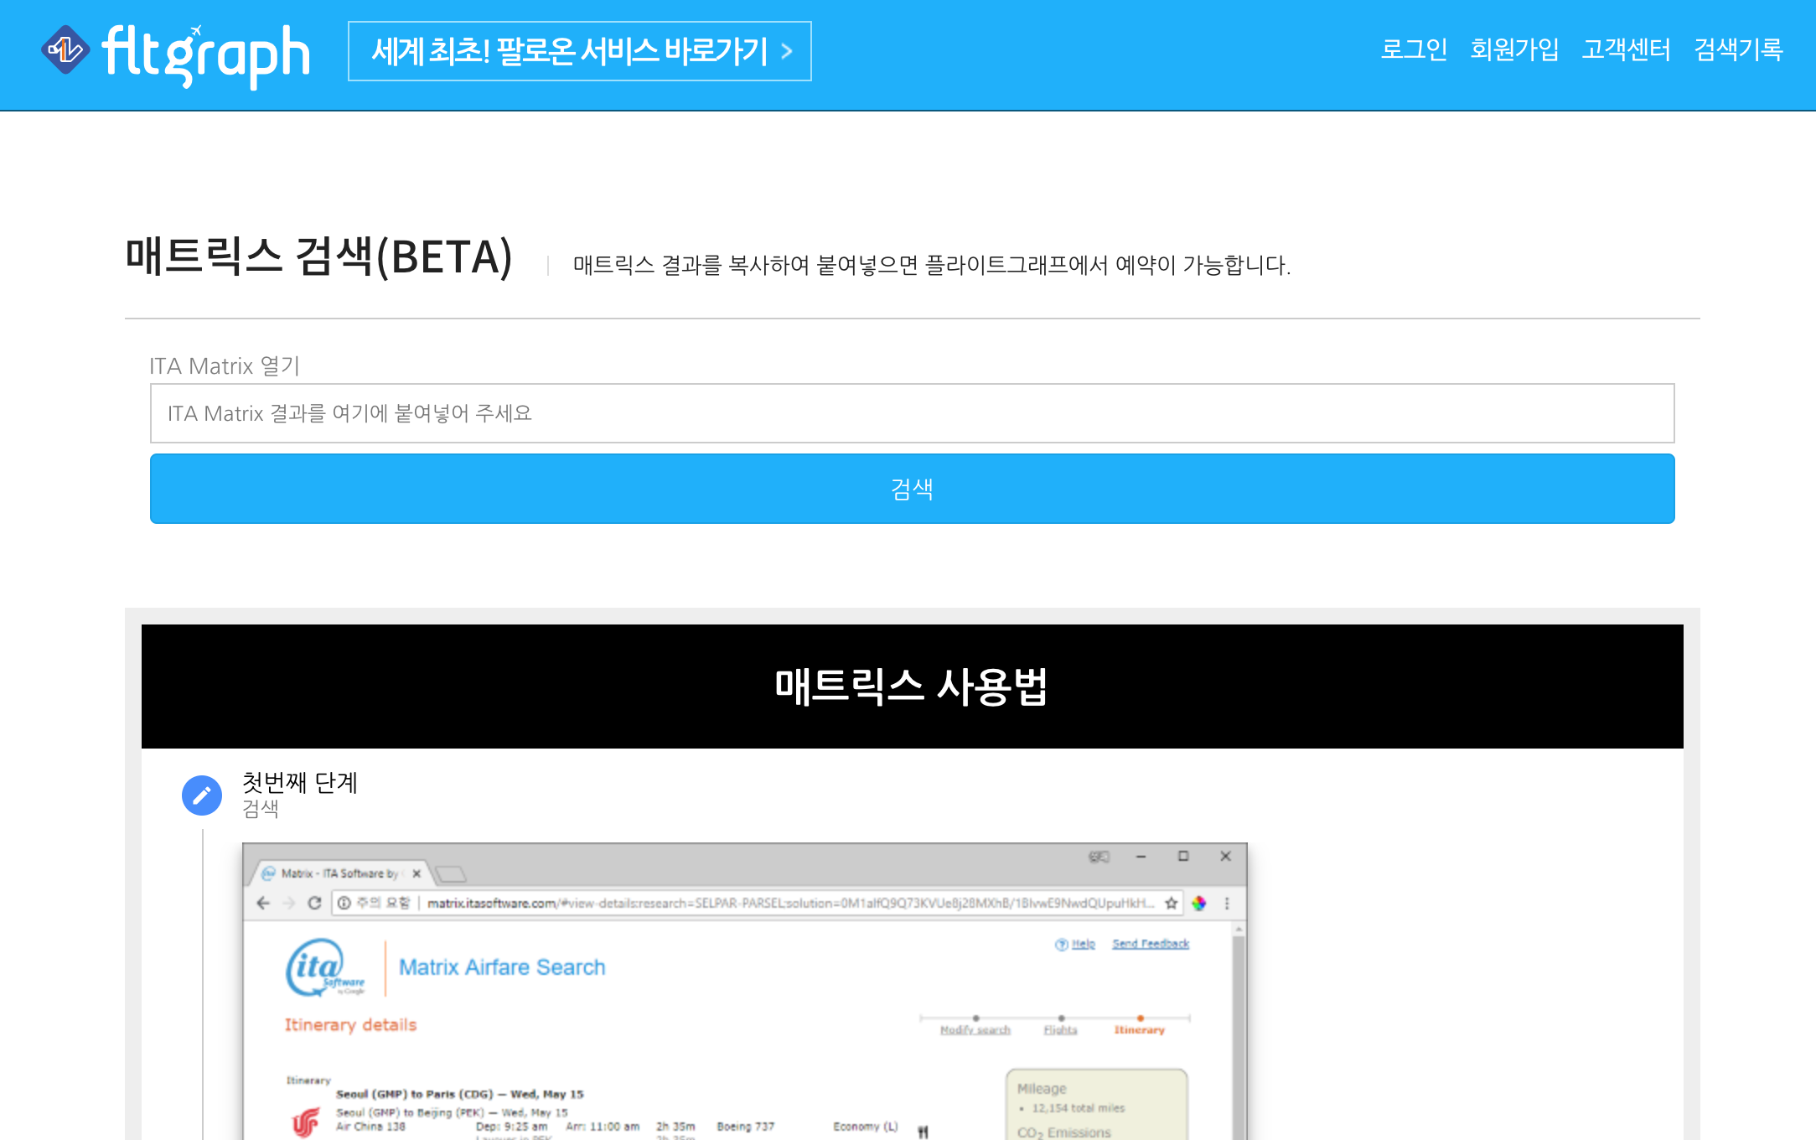Click the site info icon beside the URL

(x=344, y=904)
